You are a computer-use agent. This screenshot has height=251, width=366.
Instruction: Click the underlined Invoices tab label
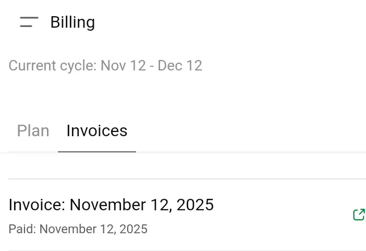point(97,130)
